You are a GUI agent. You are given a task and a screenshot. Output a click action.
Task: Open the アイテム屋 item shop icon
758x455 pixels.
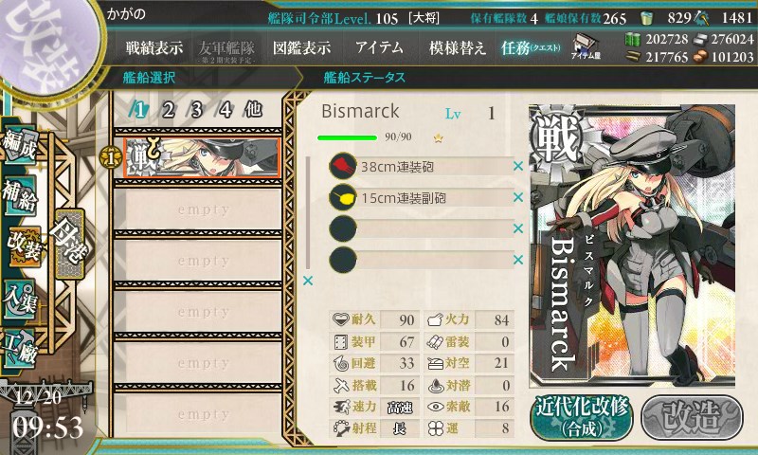click(x=586, y=46)
